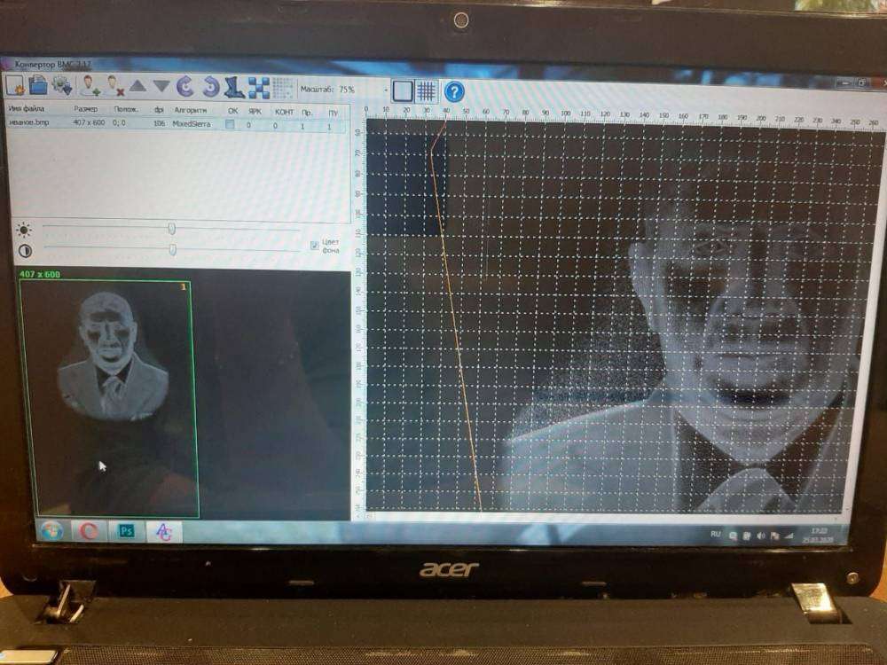Uncheck the Цвет фона checkbox

click(315, 246)
